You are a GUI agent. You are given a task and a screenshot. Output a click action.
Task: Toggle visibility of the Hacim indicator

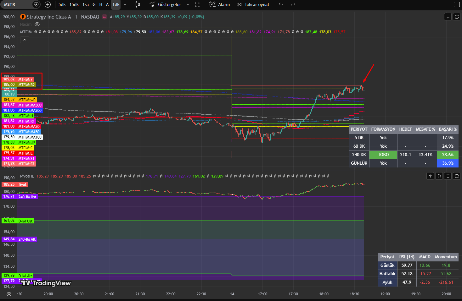click(37, 24)
